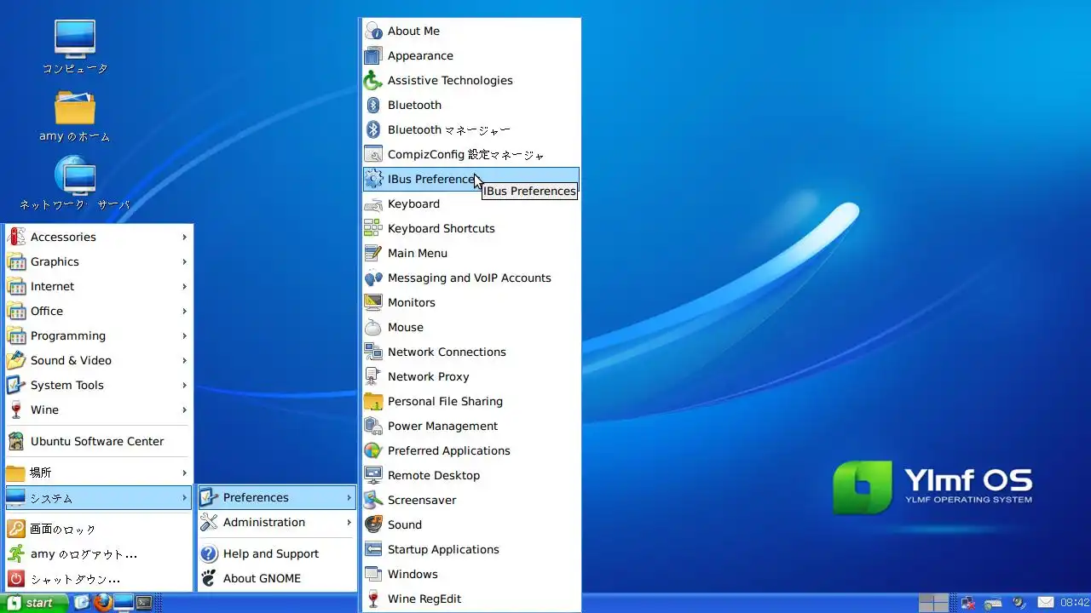Click シャットダウン… power option
Screen dimensions: 1091x613
[x=98, y=578]
